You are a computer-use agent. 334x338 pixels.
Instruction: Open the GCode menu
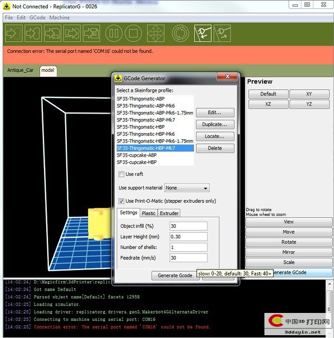click(37, 18)
